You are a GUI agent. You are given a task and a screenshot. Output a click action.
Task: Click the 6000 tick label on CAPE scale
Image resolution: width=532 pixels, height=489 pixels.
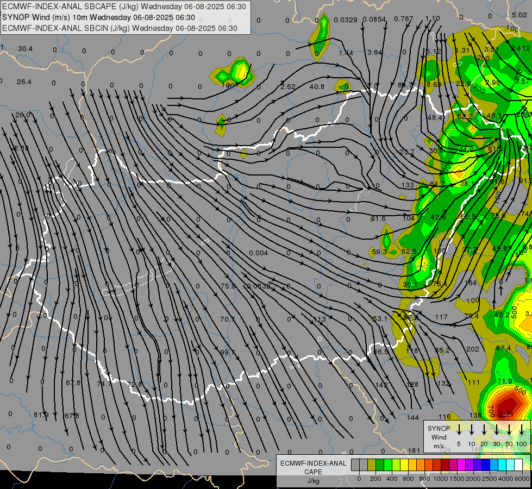(x=522, y=479)
